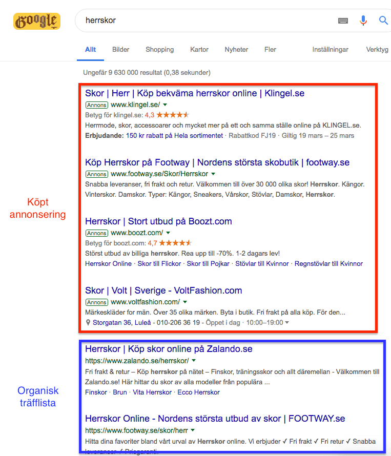This screenshot has width=391, height=456.
Task: Click the 'Betyg för boozt.com: 4,7' rating text
Action: 121,243
